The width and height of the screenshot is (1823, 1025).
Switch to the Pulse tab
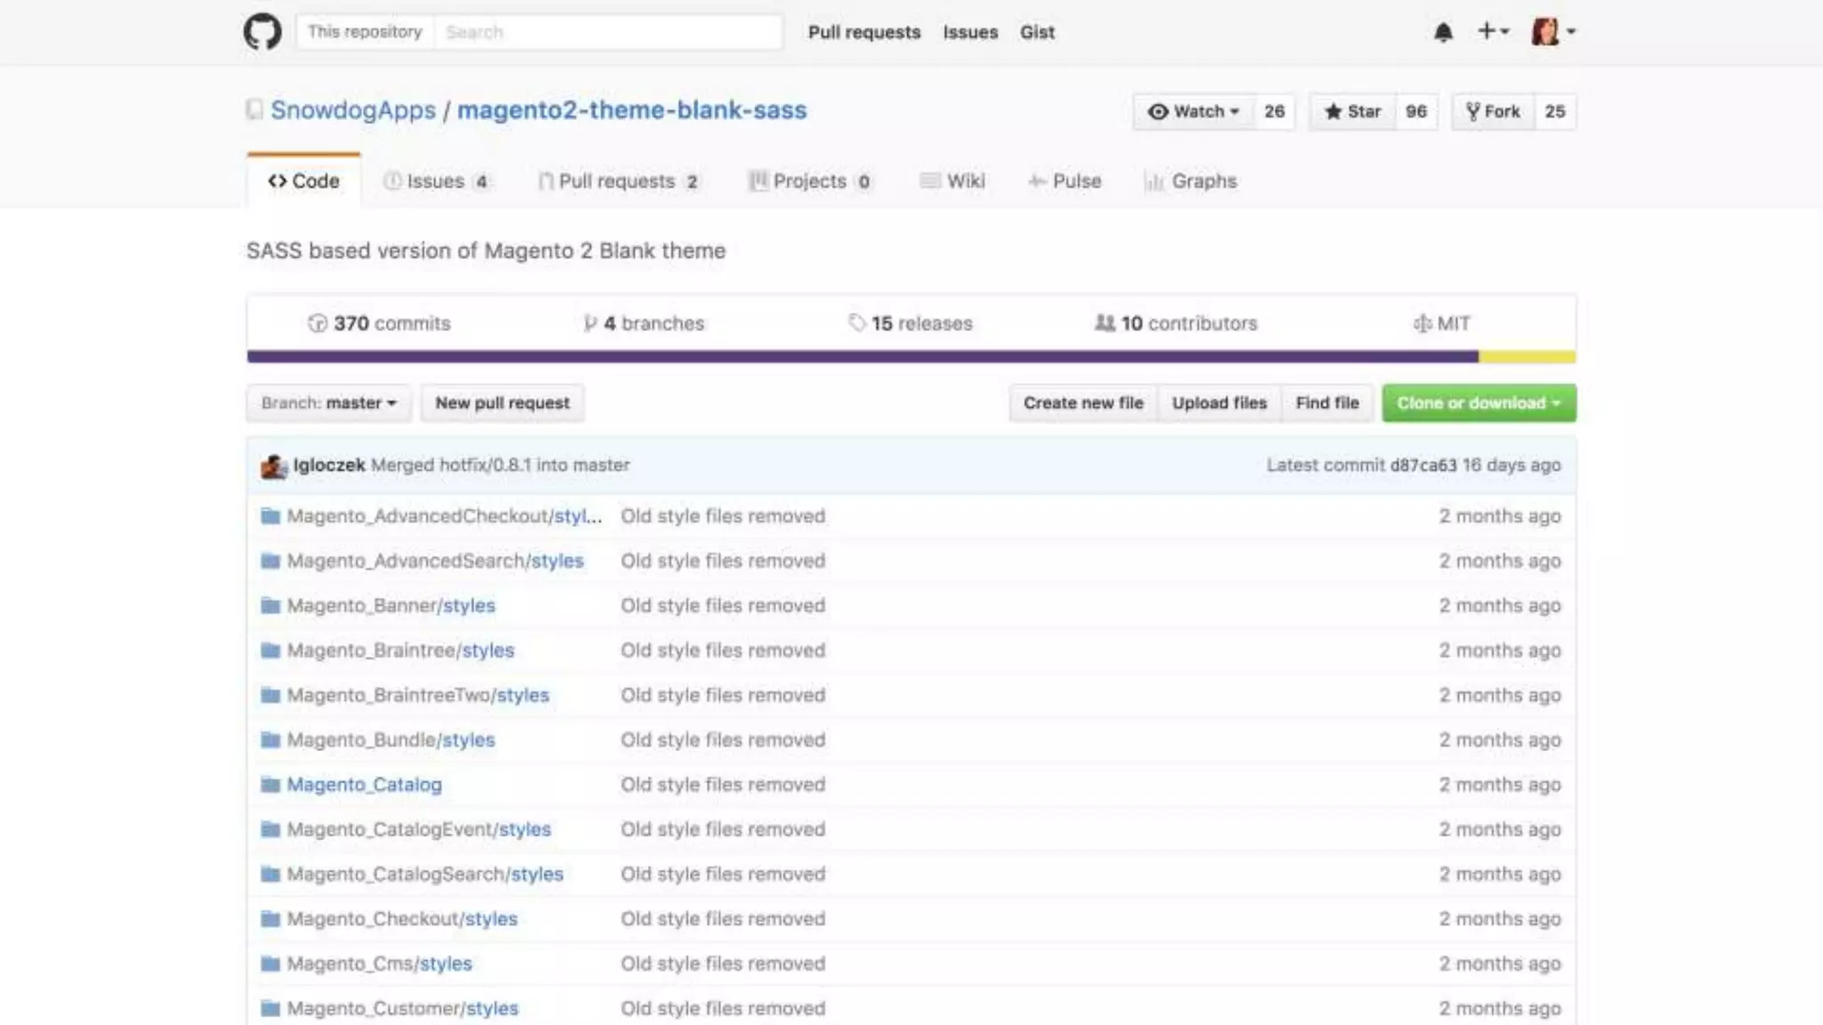(x=1065, y=182)
